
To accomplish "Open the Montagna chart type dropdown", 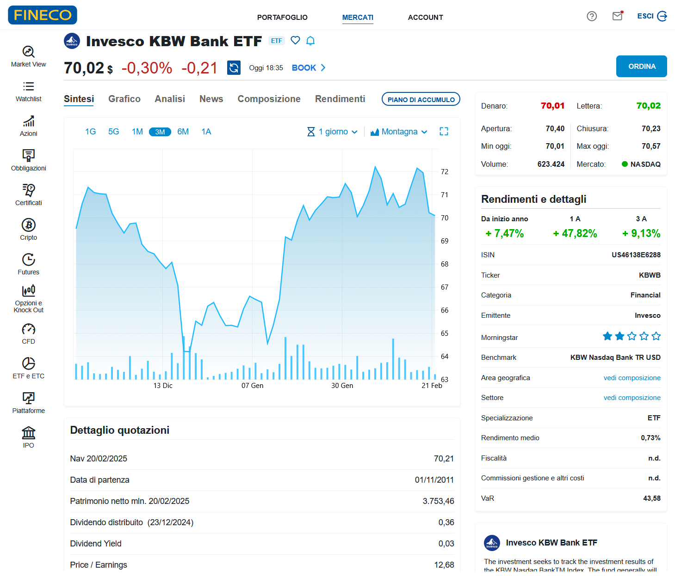I will tap(399, 132).
